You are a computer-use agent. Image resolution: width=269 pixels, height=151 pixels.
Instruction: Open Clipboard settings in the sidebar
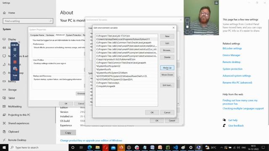[13, 132]
